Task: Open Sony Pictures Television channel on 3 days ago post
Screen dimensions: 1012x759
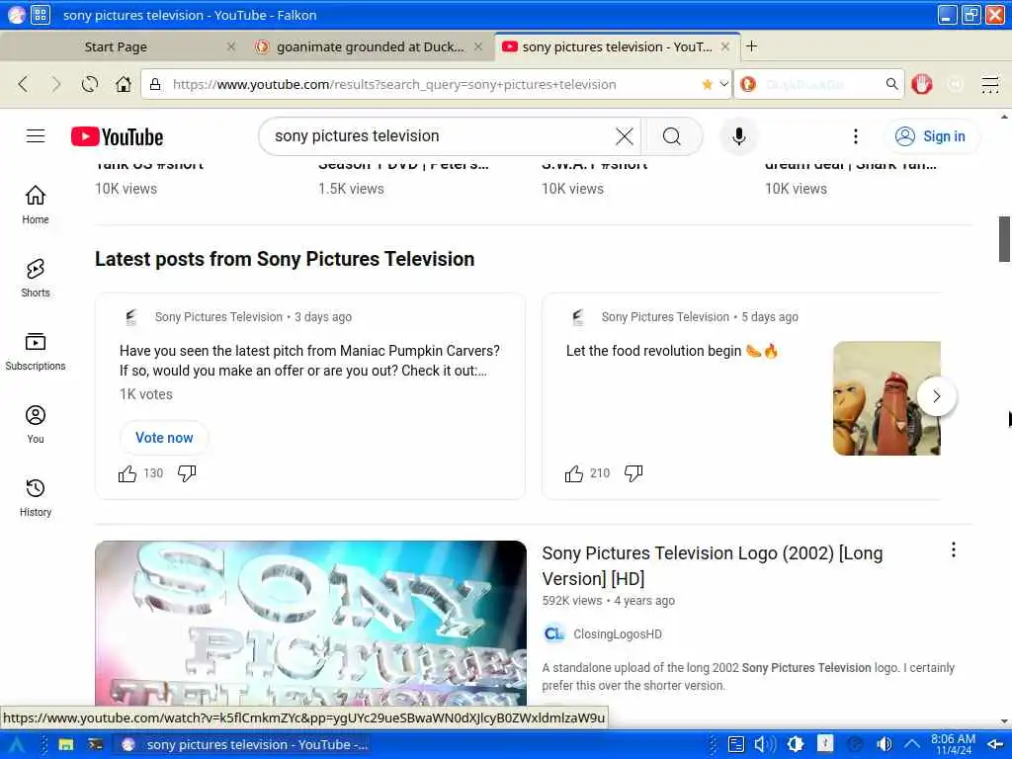Action: [218, 317]
